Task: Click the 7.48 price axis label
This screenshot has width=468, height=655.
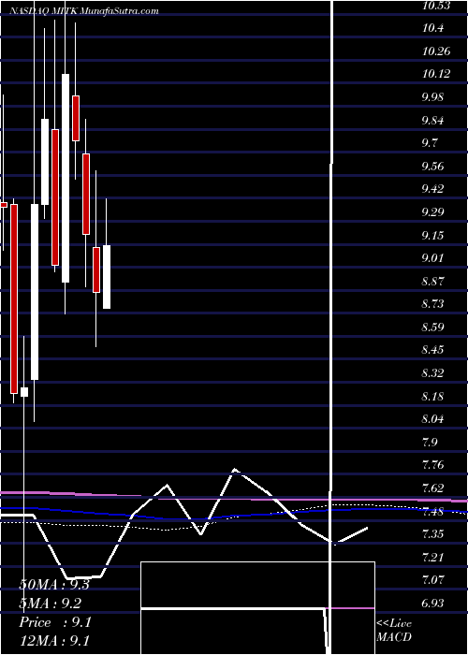Action: (434, 511)
